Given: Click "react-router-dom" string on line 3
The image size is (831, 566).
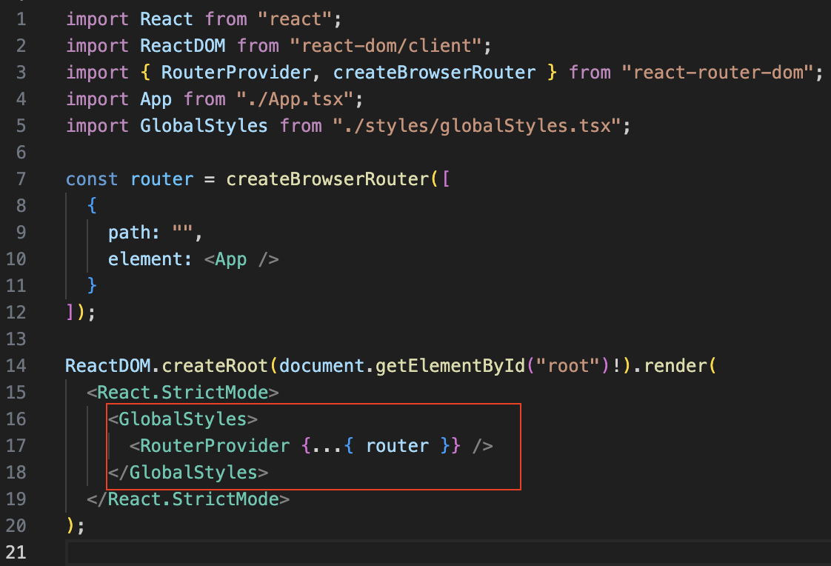Looking at the screenshot, I should click(718, 73).
